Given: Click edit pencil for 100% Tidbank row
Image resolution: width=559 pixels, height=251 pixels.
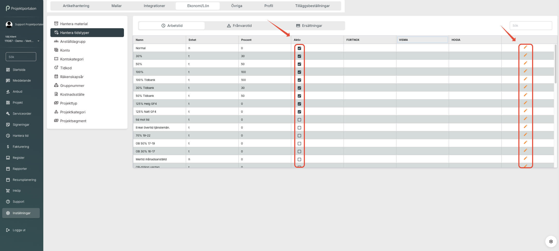Looking at the screenshot, I should 525,79.
